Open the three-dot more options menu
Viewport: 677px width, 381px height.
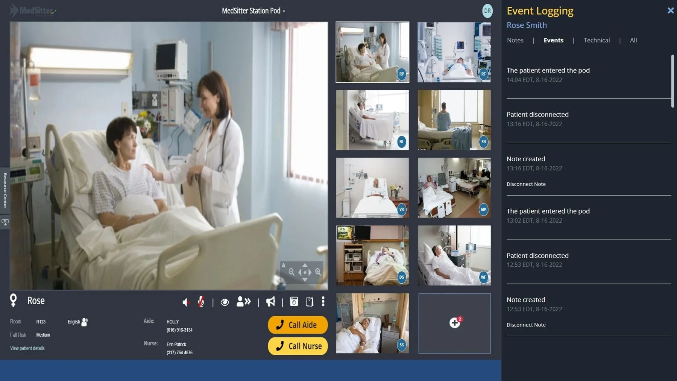coord(323,301)
